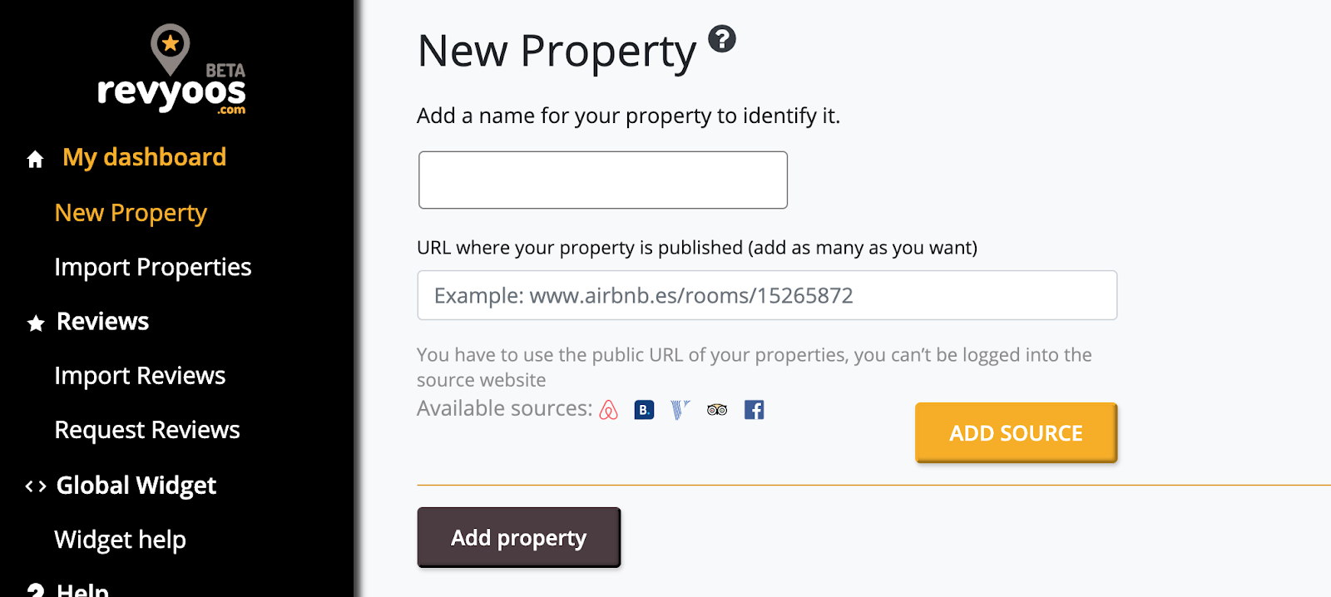
Task: Click the star icon beside Reviews
Action: [36, 323]
